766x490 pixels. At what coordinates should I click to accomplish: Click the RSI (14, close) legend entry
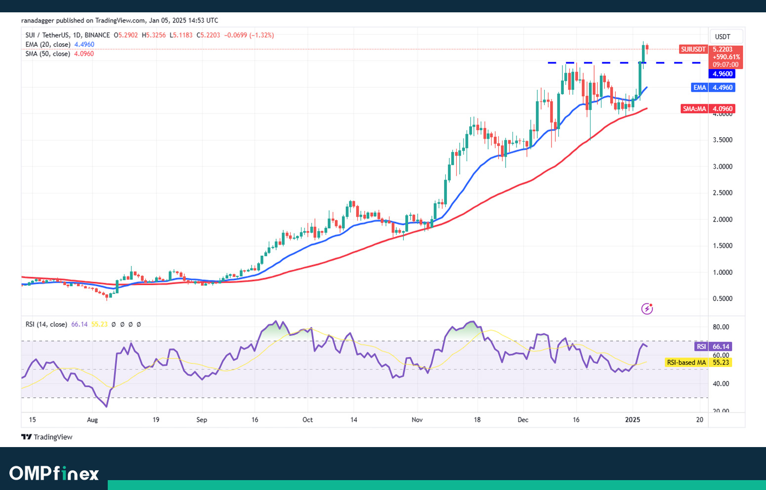tap(46, 324)
